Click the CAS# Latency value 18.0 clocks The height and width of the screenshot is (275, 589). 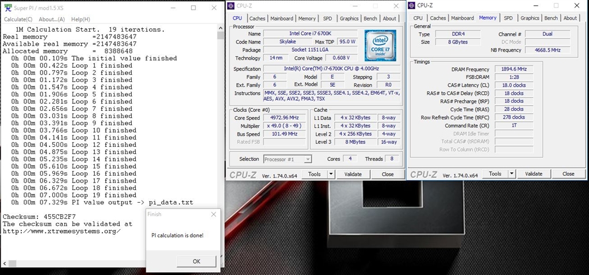pos(514,85)
